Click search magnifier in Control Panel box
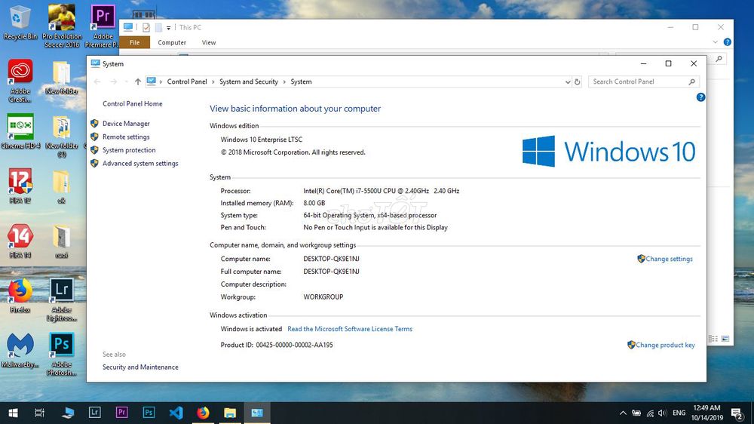The image size is (754, 424). (x=691, y=81)
